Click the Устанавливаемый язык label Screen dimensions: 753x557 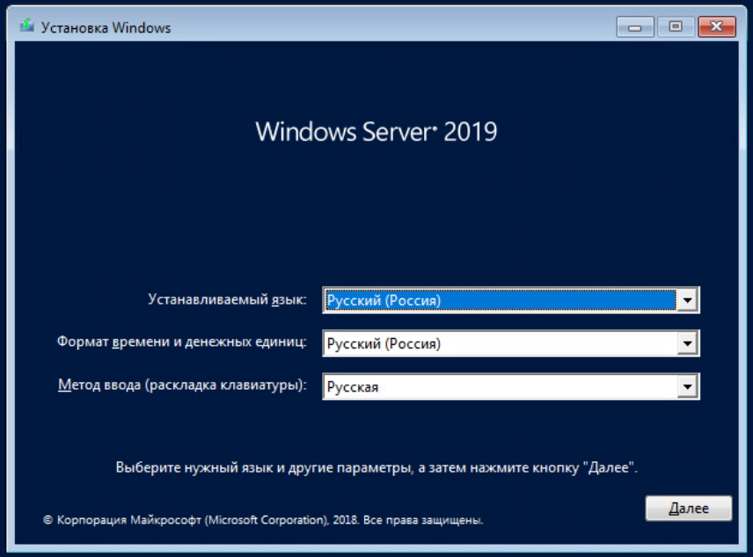coord(227,300)
